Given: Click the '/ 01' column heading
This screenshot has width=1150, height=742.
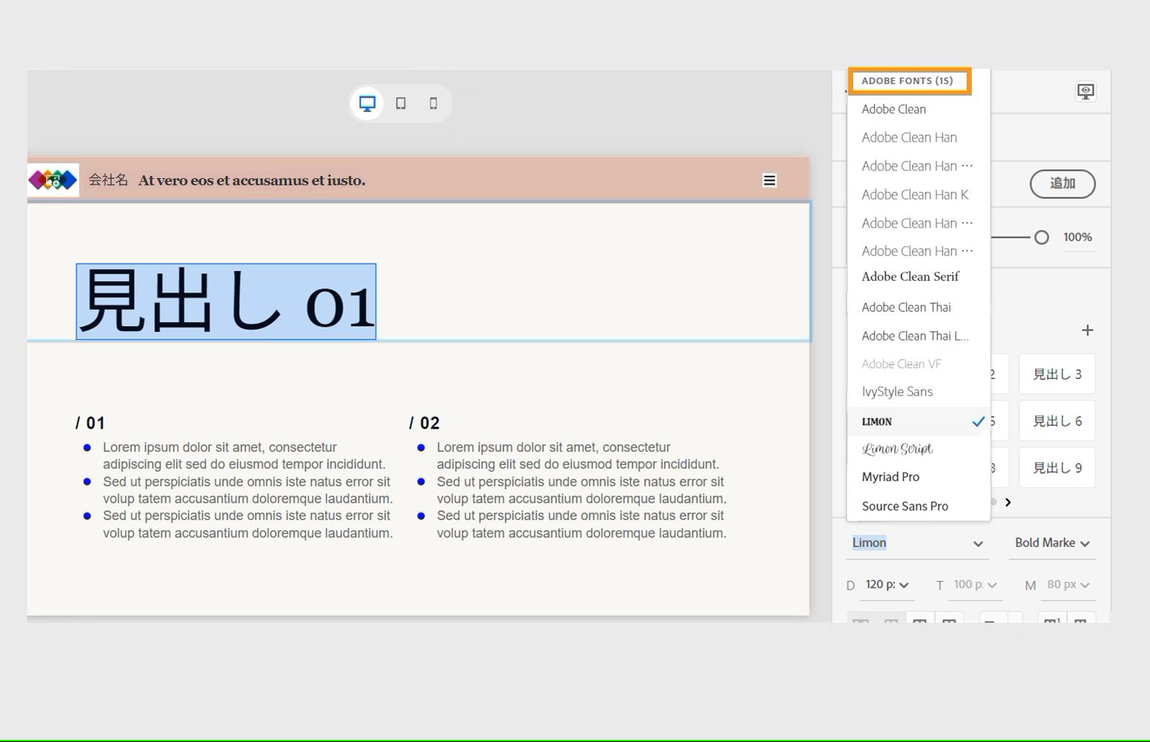Looking at the screenshot, I should coord(90,423).
